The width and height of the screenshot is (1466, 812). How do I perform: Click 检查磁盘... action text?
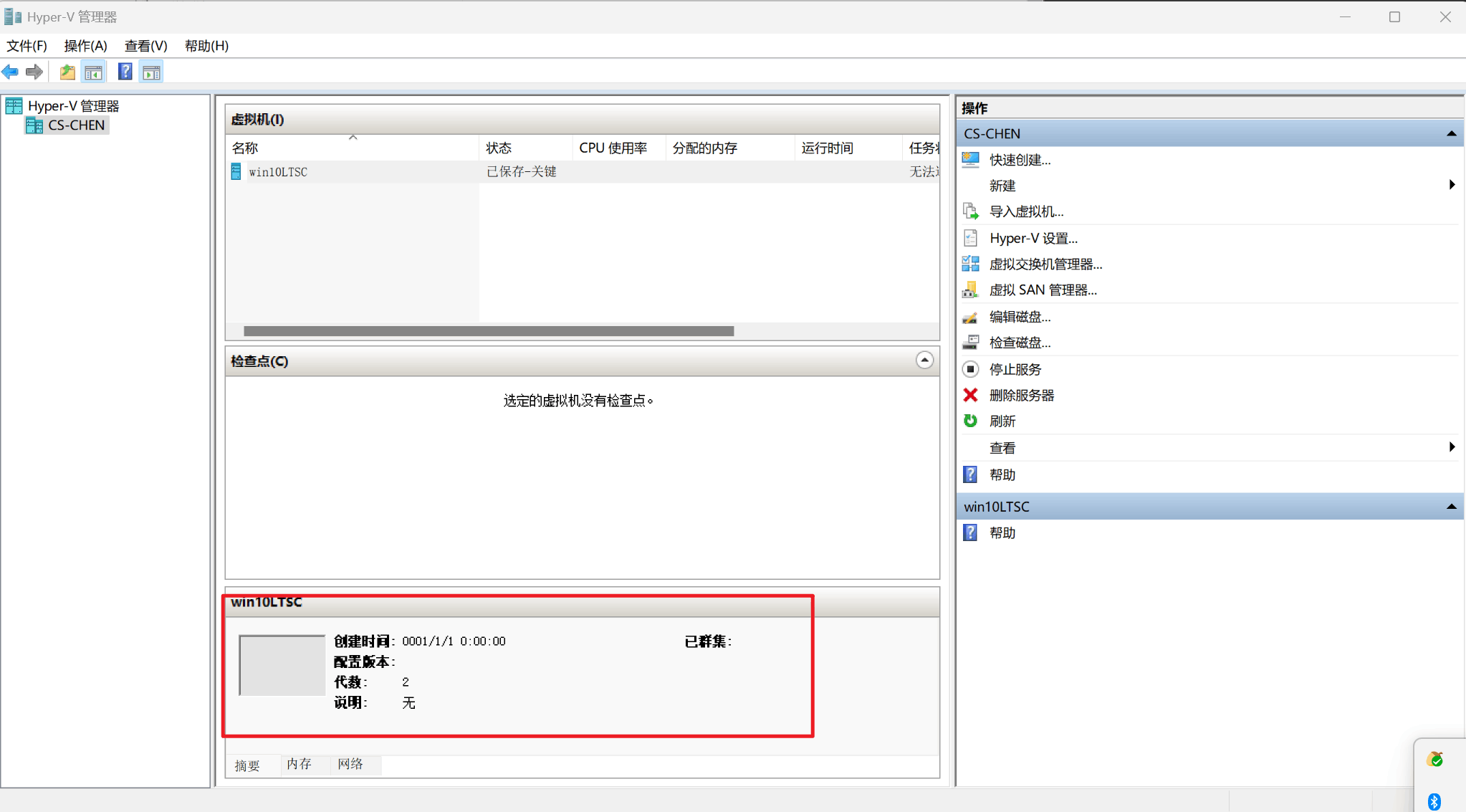1020,343
